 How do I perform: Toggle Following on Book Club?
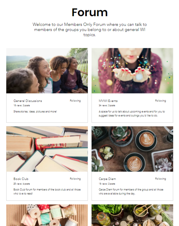75,179
